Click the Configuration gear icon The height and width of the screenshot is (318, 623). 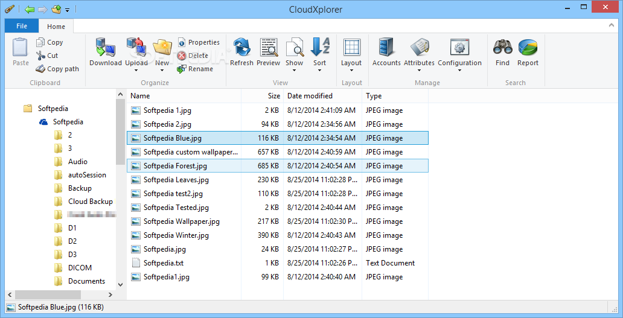coord(459,47)
